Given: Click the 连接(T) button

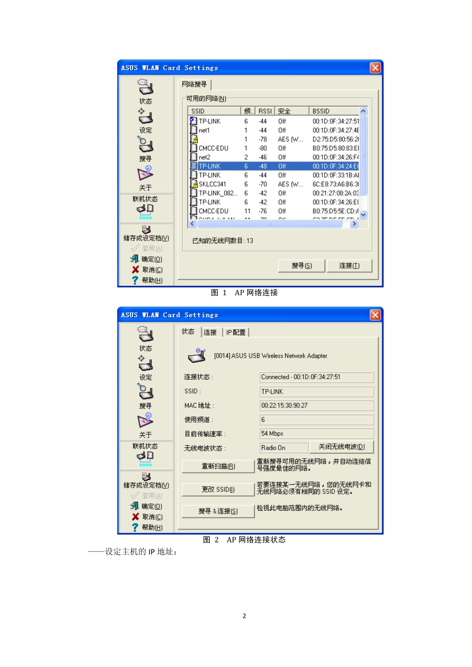Looking at the screenshot, I should tap(349, 266).
